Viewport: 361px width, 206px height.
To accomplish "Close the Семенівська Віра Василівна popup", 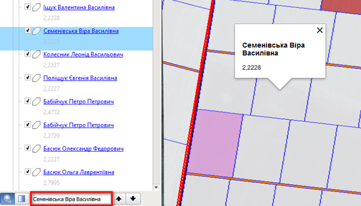I will tap(319, 30).
